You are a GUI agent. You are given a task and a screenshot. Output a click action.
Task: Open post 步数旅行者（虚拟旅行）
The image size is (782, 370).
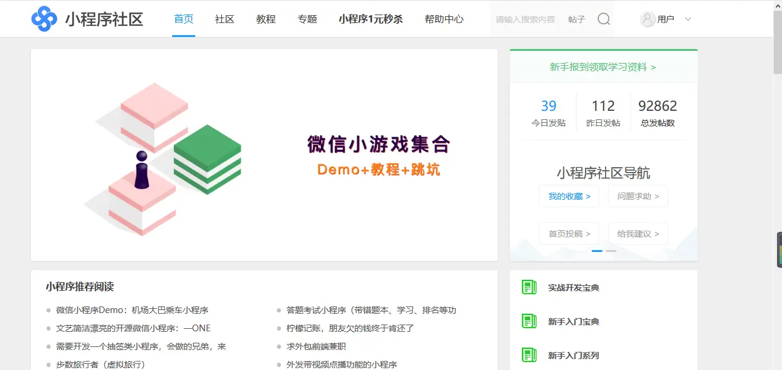tap(101, 365)
